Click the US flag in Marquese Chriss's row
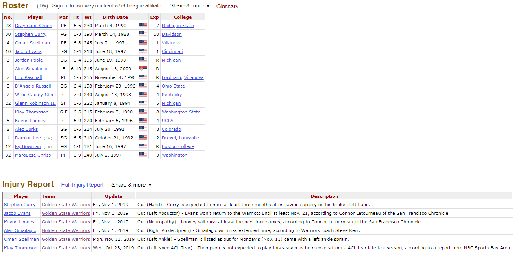Screen dimensions: 523x256 click(143, 155)
